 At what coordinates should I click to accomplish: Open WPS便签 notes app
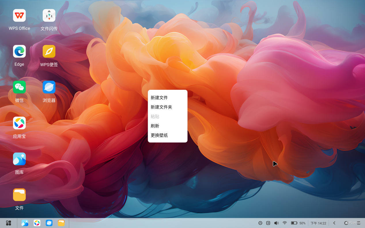point(49,52)
